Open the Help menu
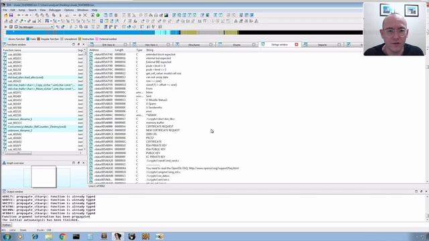 [x=95, y=10]
